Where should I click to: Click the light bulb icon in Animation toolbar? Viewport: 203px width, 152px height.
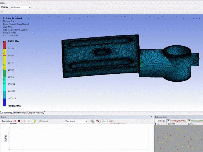pyautogui.click(x=35, y=121)
